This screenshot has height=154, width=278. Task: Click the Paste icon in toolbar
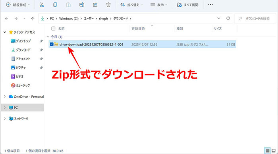click(68, 5)
